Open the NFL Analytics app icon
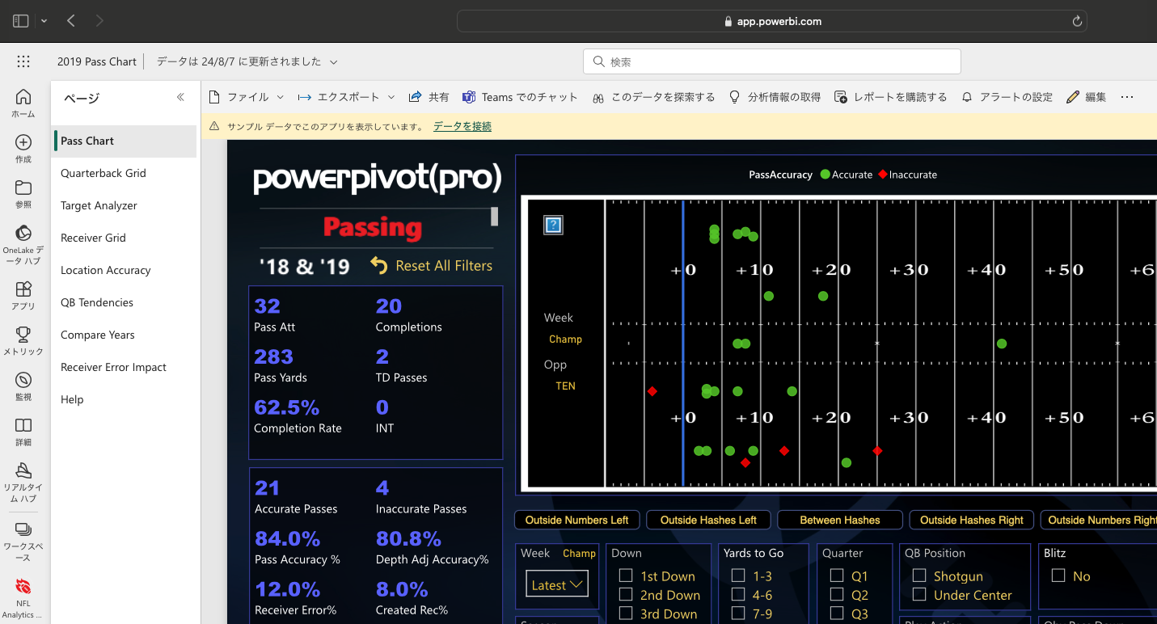1157x624 pixels. pyautogui.click(x=23, y=586)
